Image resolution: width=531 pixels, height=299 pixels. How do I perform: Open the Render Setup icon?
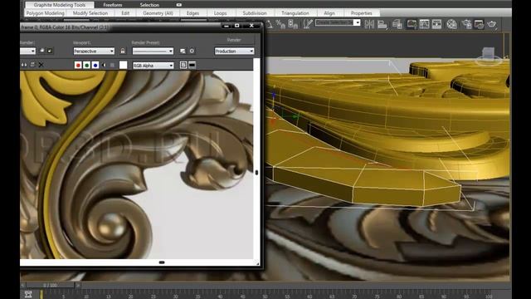466,24
